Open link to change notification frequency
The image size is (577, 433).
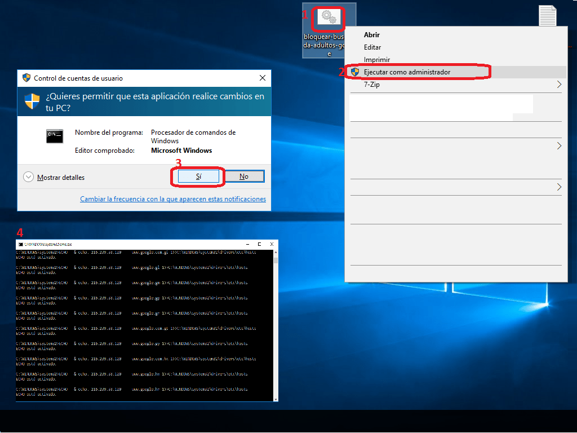[173, 199]
